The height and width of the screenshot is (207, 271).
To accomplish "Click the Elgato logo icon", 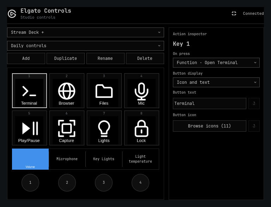I will coord(12,14).
